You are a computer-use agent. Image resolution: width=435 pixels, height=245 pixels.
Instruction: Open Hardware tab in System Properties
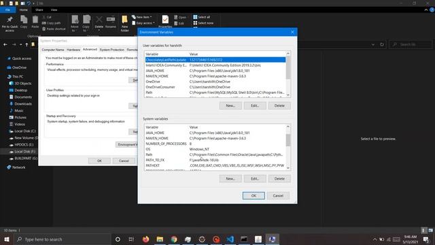pyautogui.click(x=73, y=50)
